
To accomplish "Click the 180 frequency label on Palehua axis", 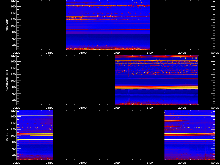I will 13,111.
